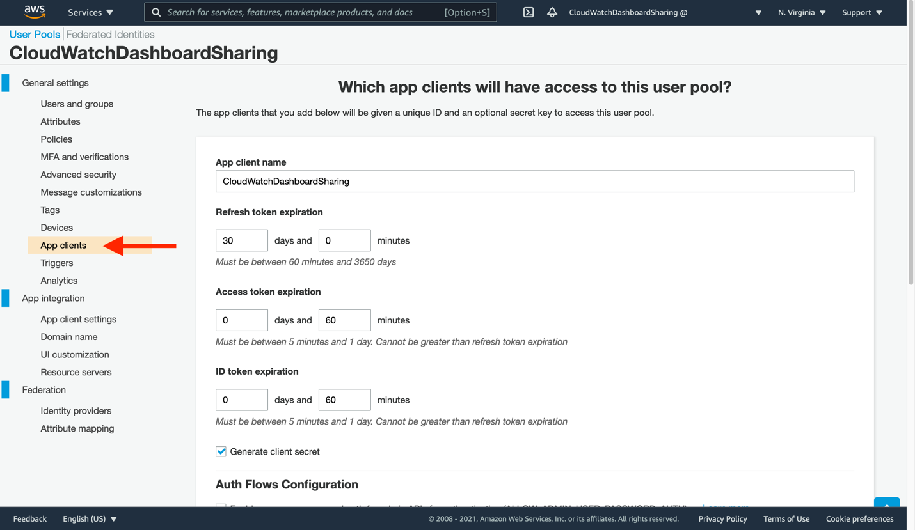Open the English (US) language selector

(89, 518)
